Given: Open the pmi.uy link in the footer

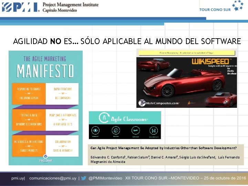Looking at the screenshot, I should click(x=18, y=178).
